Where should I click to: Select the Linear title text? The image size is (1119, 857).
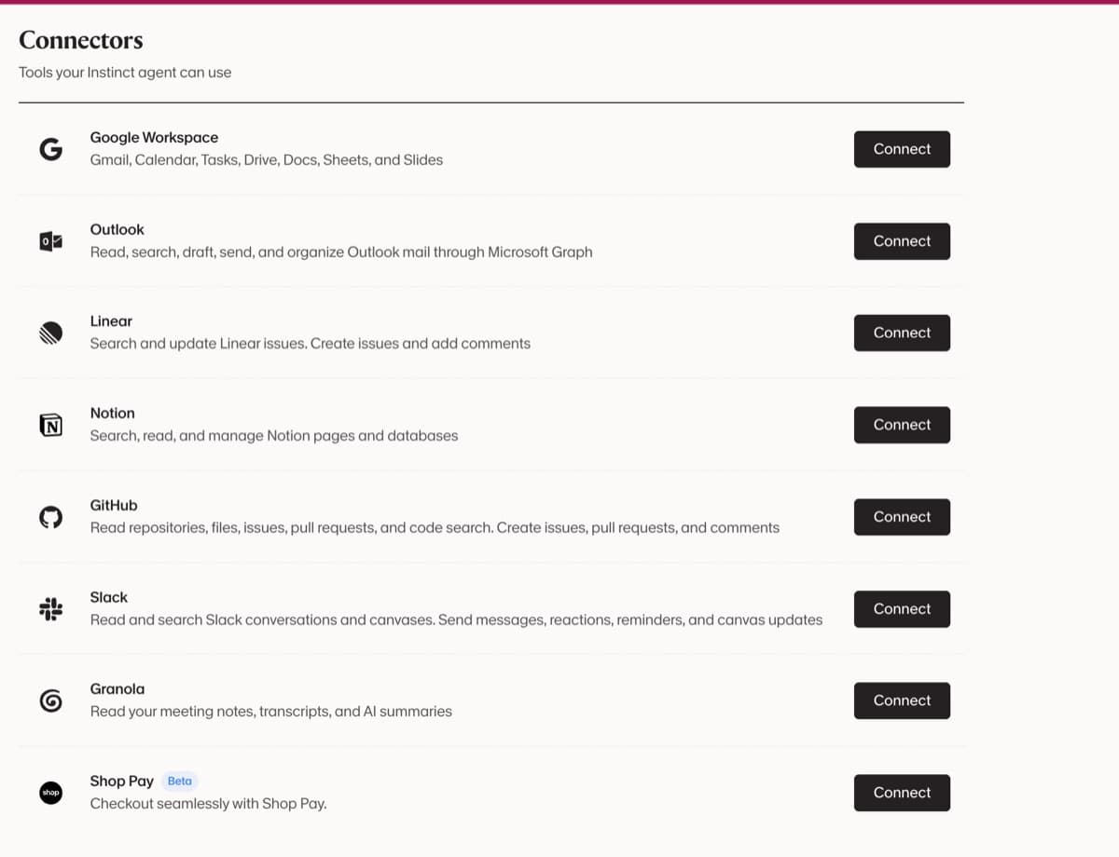click(x=111, y=321)
